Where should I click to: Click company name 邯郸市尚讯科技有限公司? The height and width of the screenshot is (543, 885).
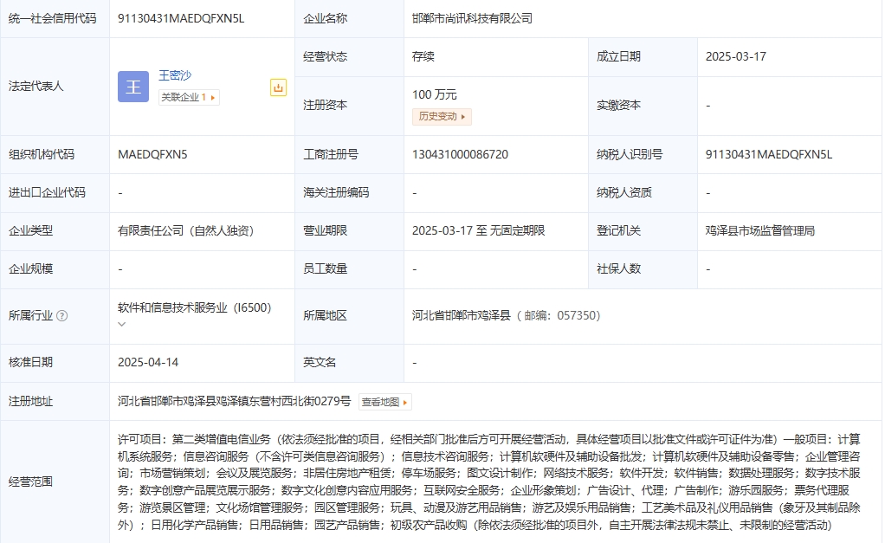coord(472,18)
